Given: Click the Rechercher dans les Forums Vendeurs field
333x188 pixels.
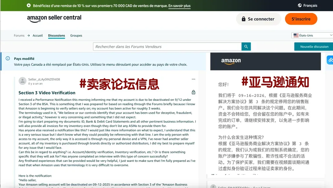Looking at the screenshot, I should click(167, 47).
